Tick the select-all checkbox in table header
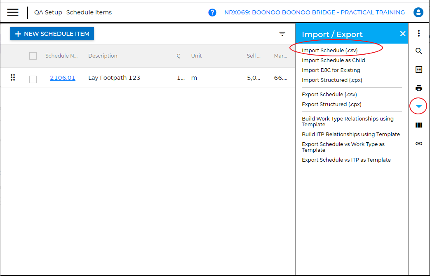 (33, 56)
